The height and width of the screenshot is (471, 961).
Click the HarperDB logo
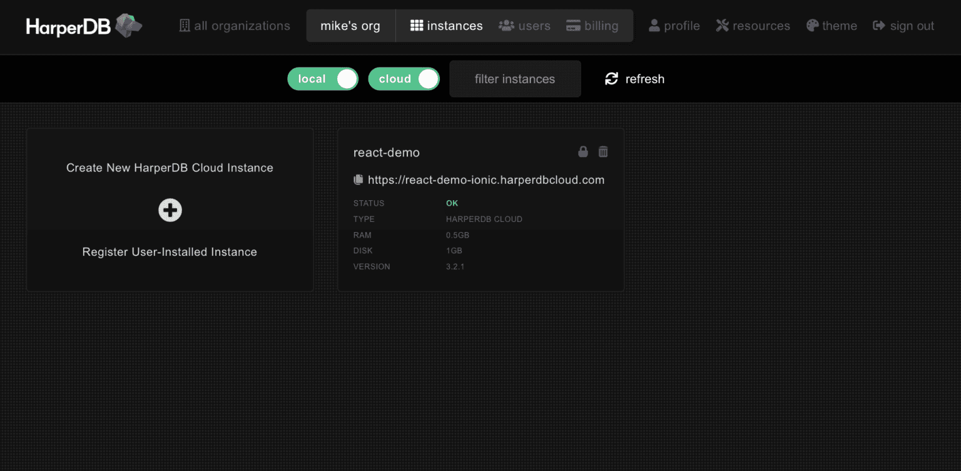pos(83,26)
